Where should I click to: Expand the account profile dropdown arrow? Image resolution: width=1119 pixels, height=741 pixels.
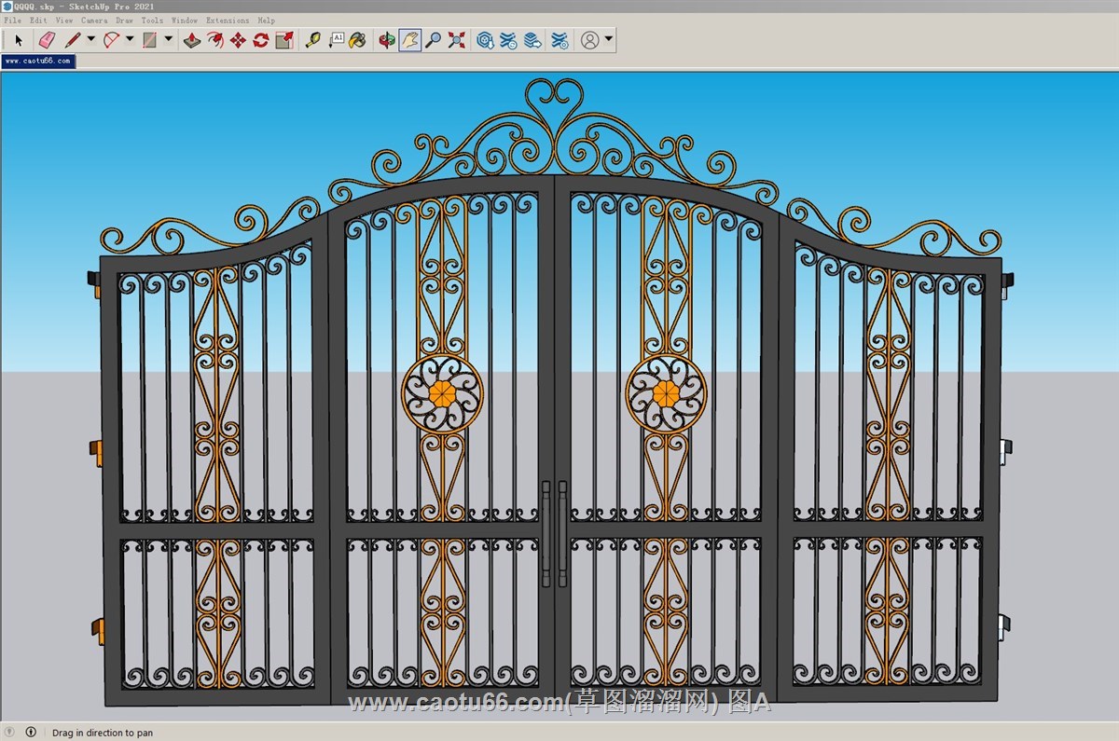tap(609, 39)
